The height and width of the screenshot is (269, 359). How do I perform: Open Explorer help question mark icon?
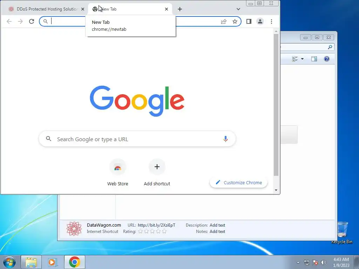[327, 59]
